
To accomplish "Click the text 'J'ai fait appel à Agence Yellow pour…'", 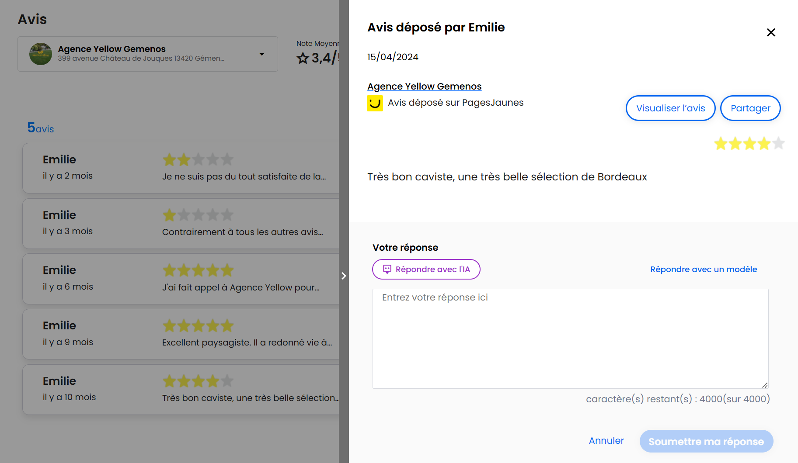I will 241,287.
